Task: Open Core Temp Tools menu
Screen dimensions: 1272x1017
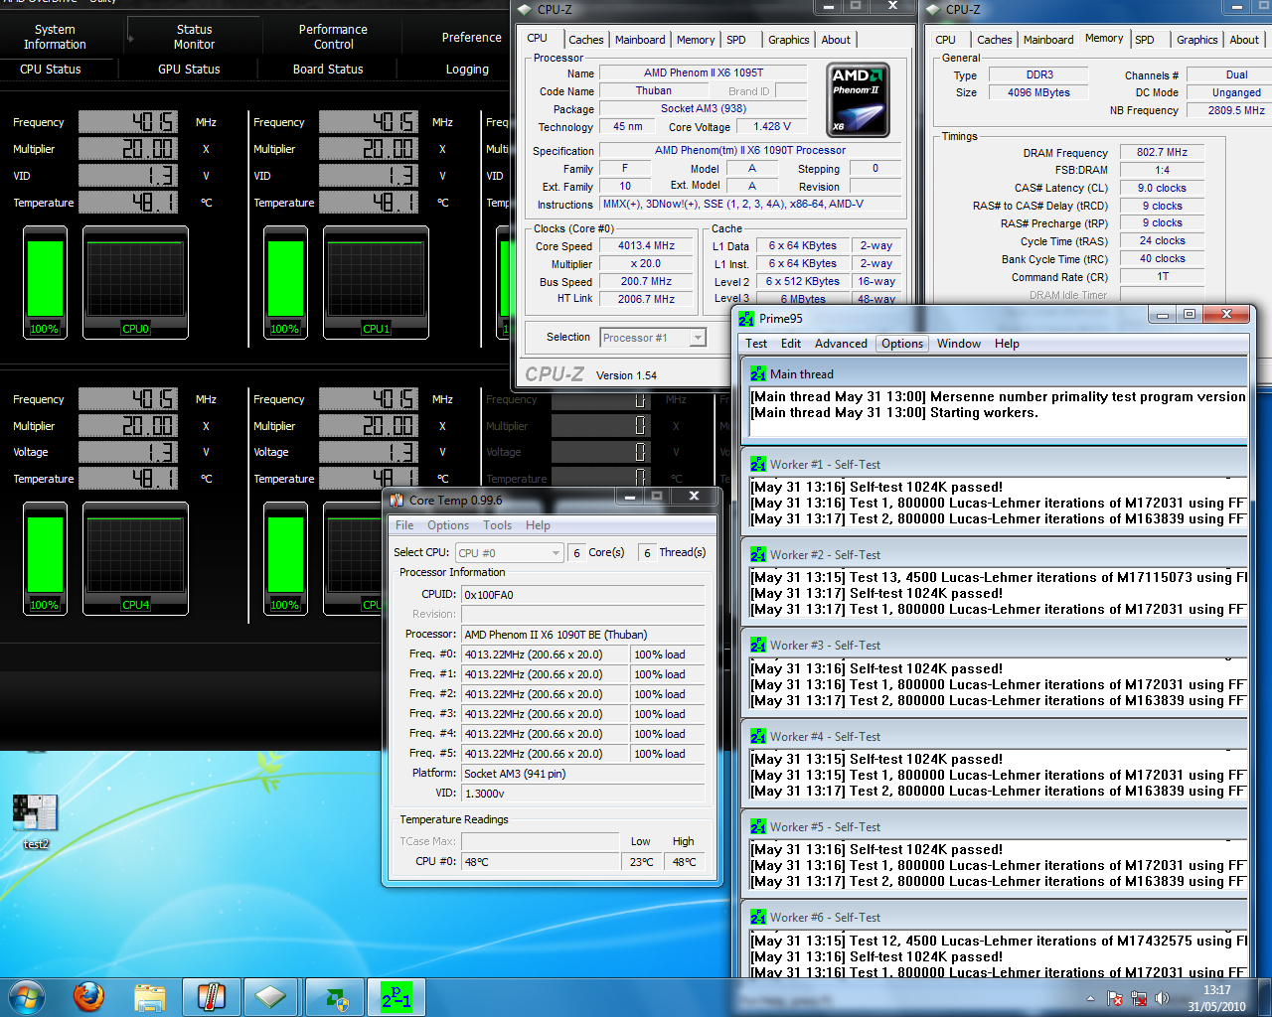Action: (498, 525)
